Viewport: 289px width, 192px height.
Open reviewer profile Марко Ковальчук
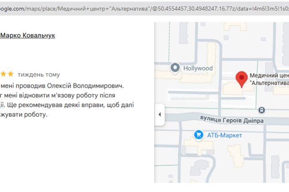(28, 35)
